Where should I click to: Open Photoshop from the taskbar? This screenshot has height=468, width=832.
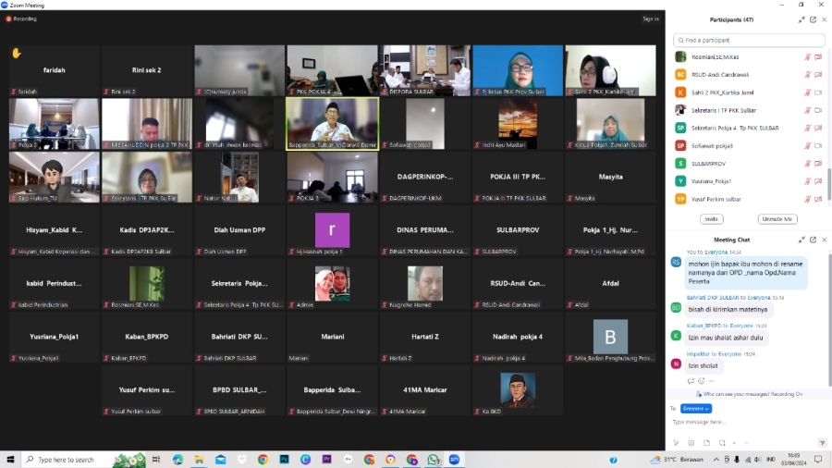[284, 460]
